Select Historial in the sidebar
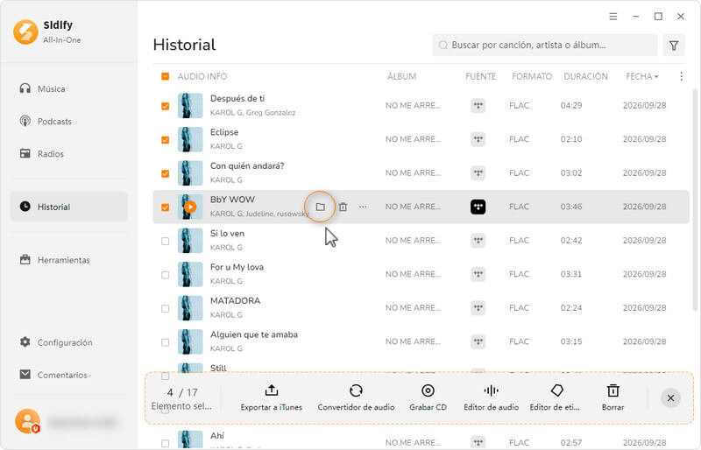 (69, 207)
